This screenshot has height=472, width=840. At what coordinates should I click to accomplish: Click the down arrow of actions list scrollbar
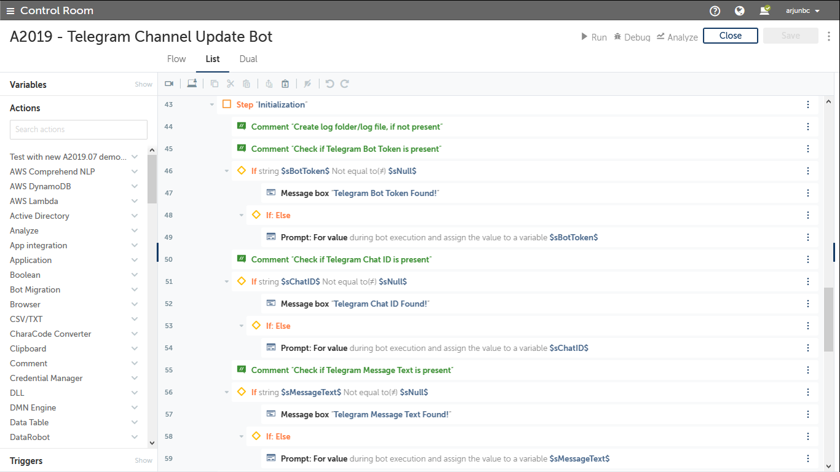tap(152, 442)
